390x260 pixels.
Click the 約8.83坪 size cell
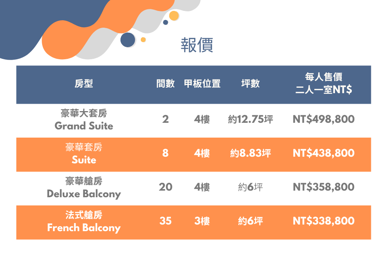[250, 153]
